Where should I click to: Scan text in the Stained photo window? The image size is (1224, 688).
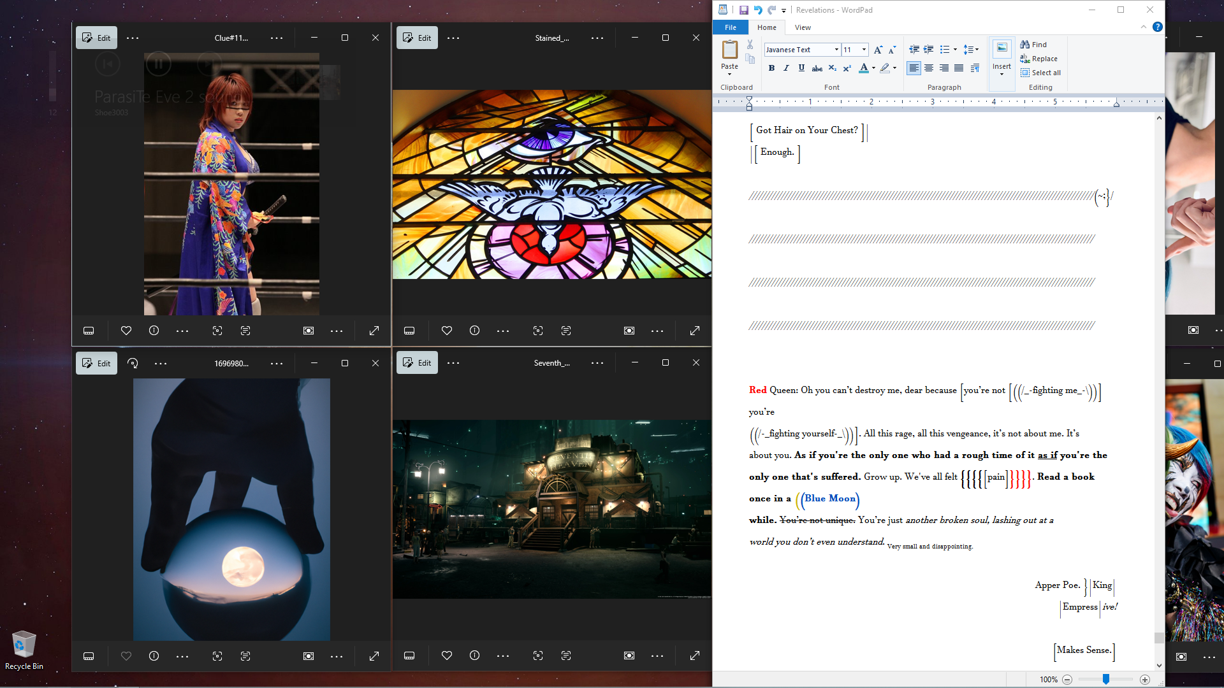[x=566, y=331]
